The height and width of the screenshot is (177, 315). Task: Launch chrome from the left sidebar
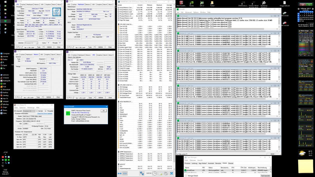point(4,56)
